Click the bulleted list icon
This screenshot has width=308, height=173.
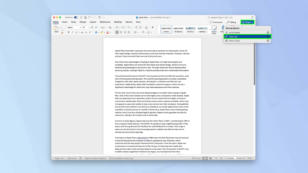pyautogui.click(x=117, y=27)
